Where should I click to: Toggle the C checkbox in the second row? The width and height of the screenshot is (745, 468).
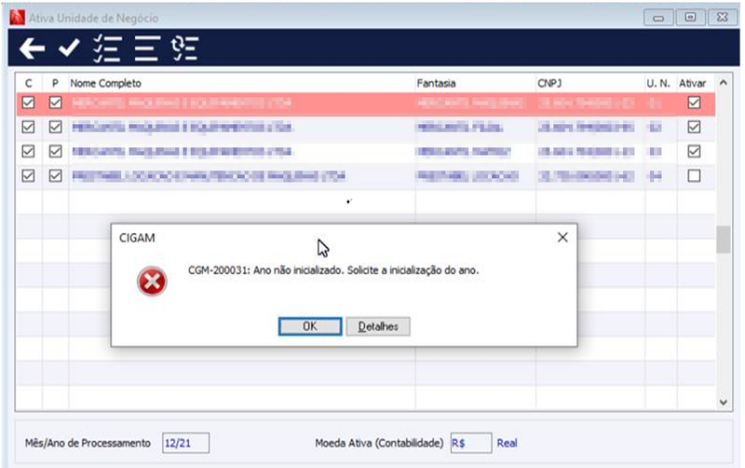click(x=29, y=127)
